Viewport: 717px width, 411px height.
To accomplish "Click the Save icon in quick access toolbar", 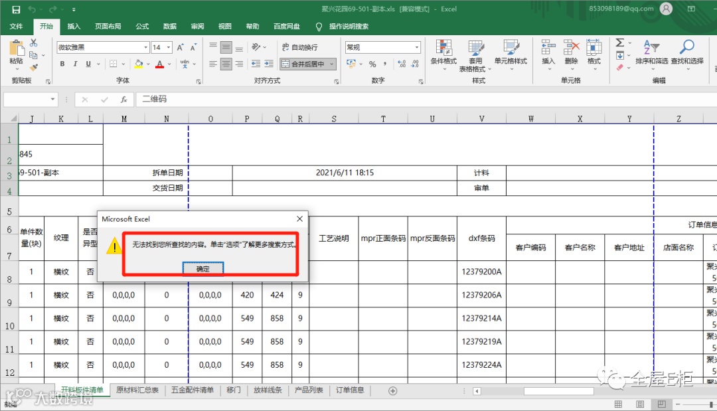I will click(16, 9).
